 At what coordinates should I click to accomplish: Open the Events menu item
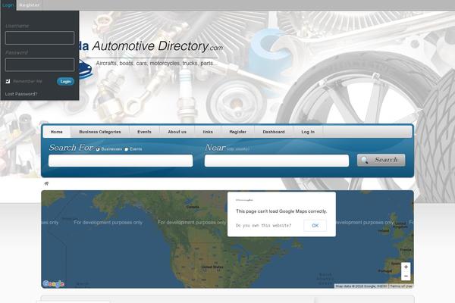point(144,132)
